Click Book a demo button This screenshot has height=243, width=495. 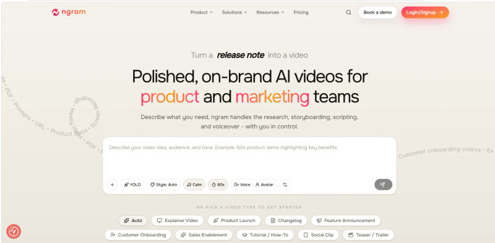pos(377,12)
